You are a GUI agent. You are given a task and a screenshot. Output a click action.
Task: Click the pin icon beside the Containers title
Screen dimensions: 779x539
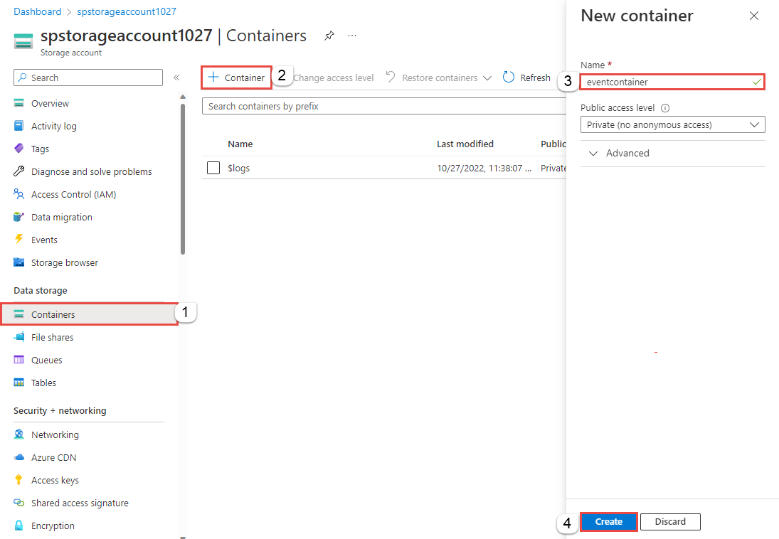pos(329,36)
